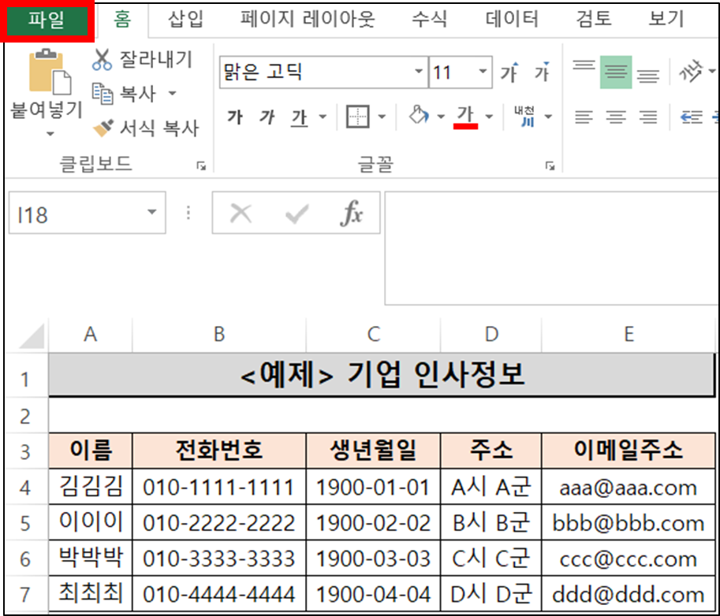Open the 클립보드 group dialog launcher
720x616 pixels.
point(201,165)
